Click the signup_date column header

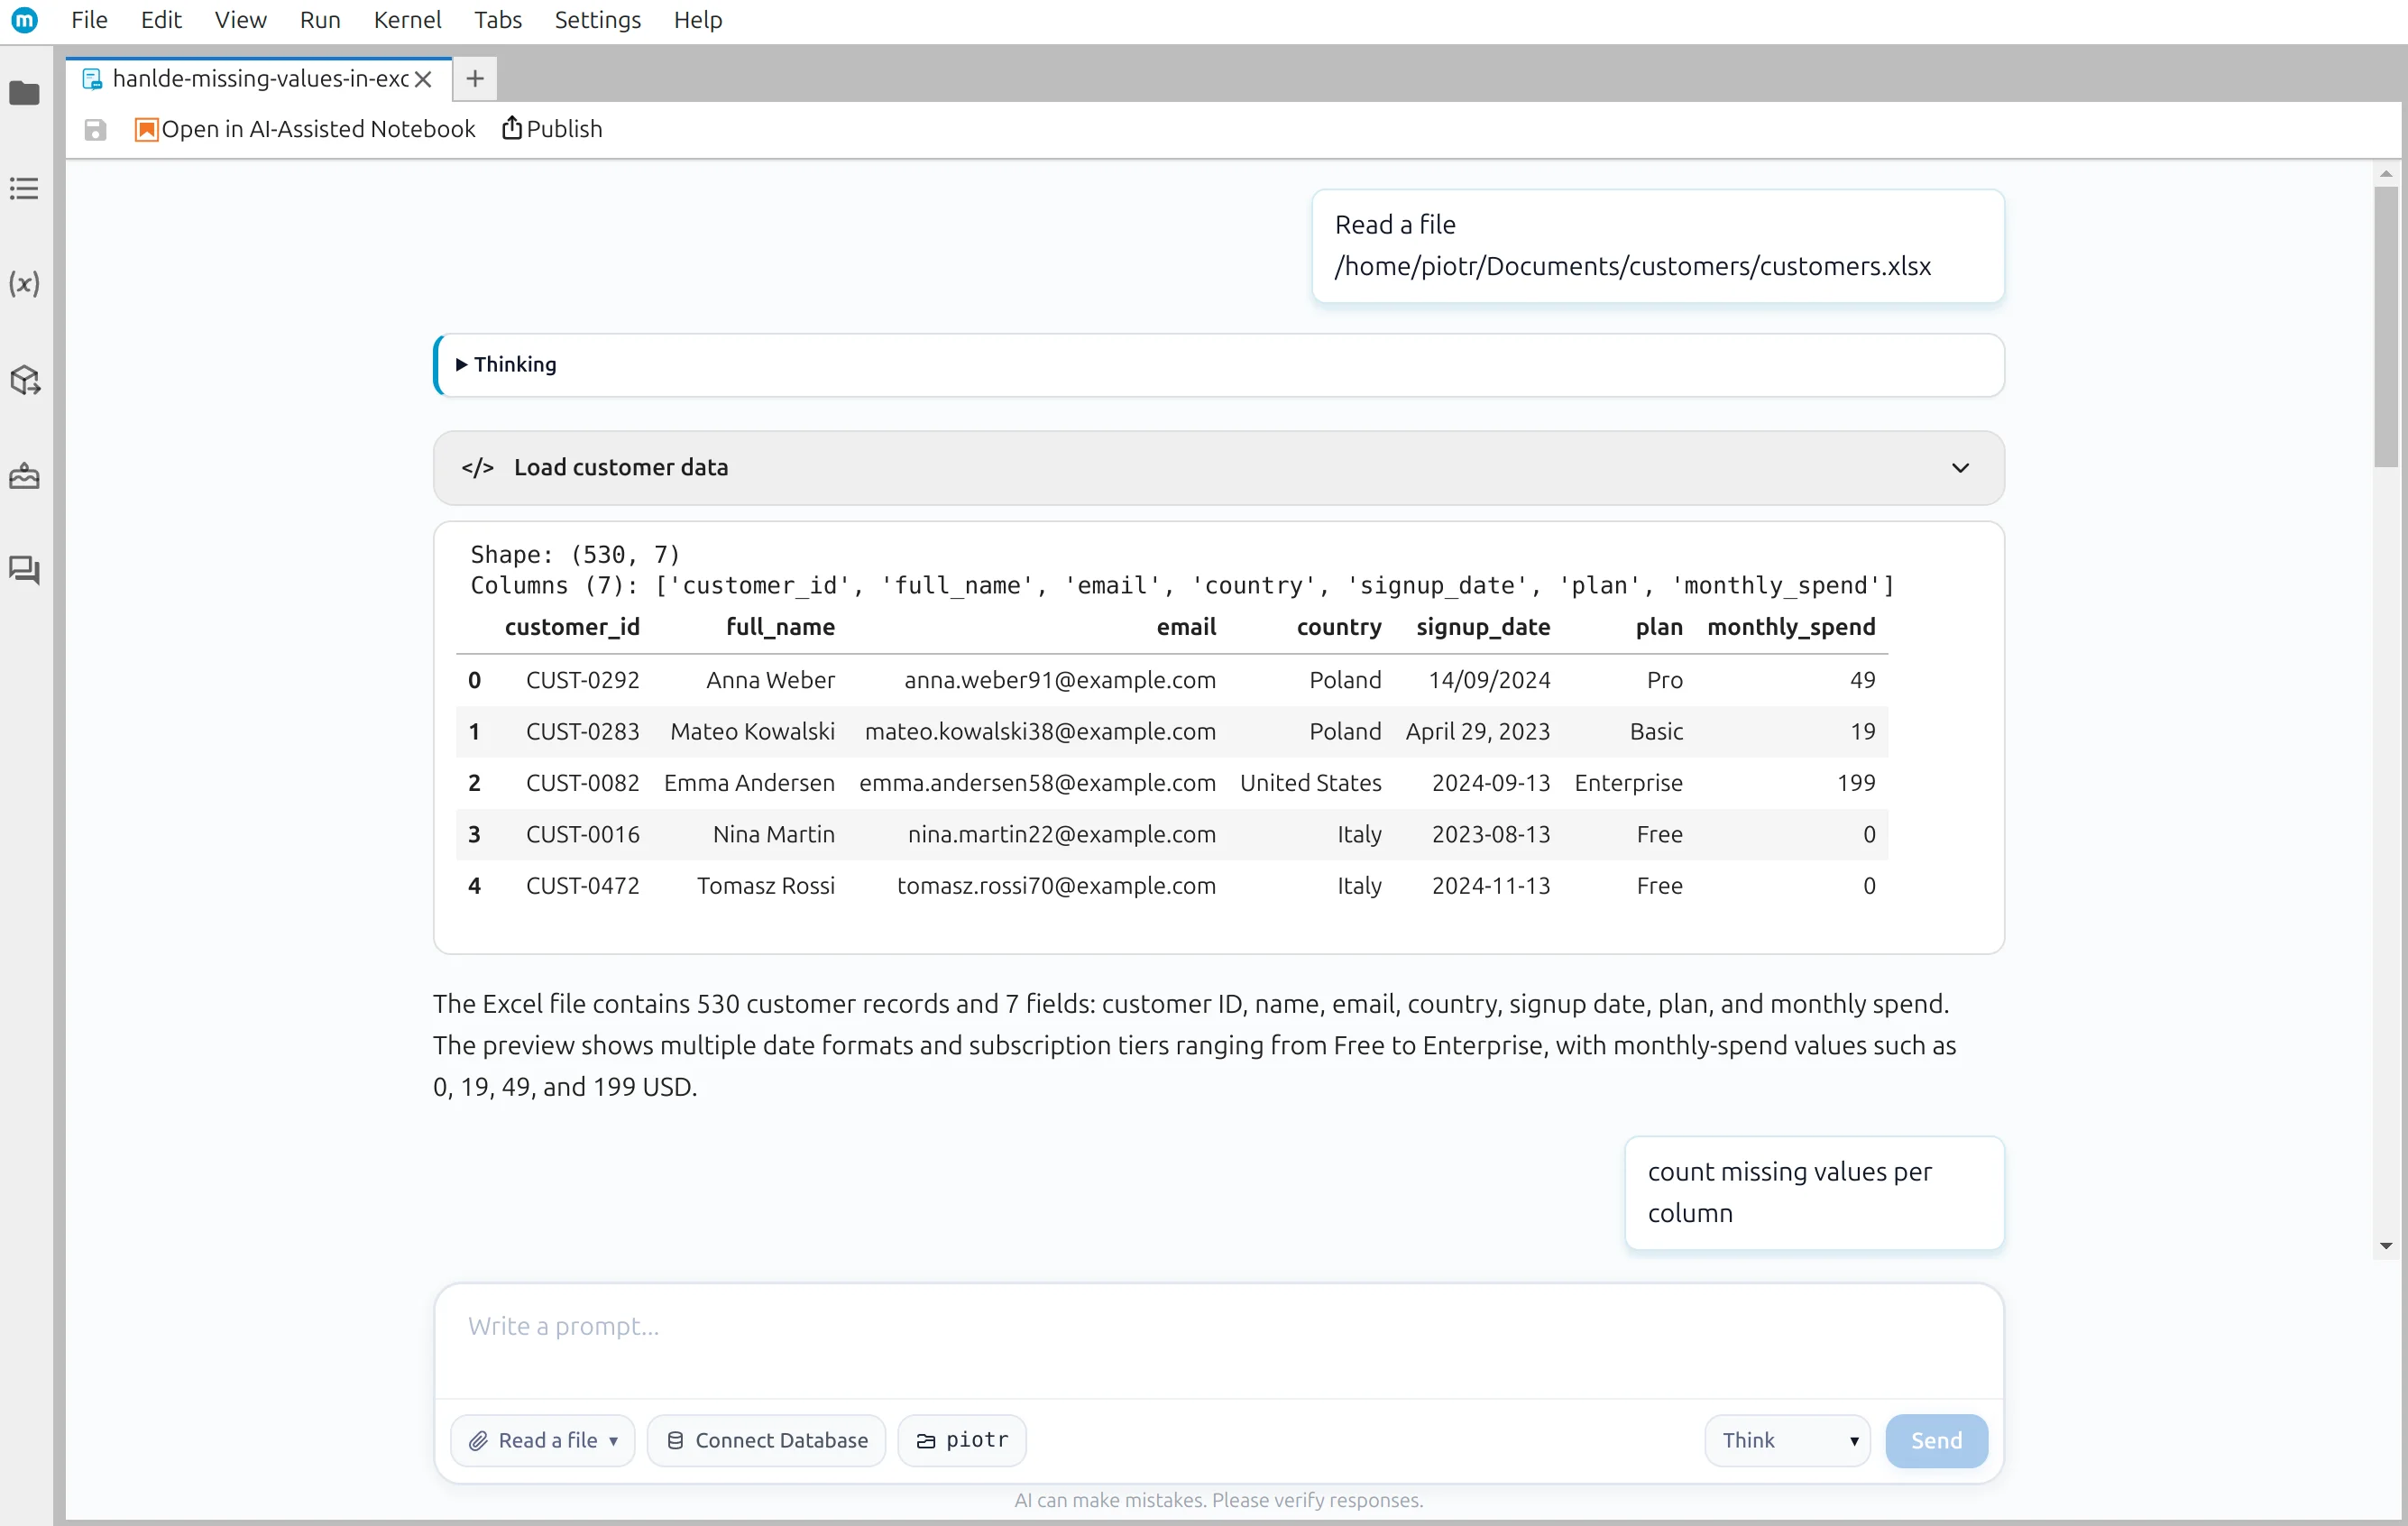(x=1483, y=627)
